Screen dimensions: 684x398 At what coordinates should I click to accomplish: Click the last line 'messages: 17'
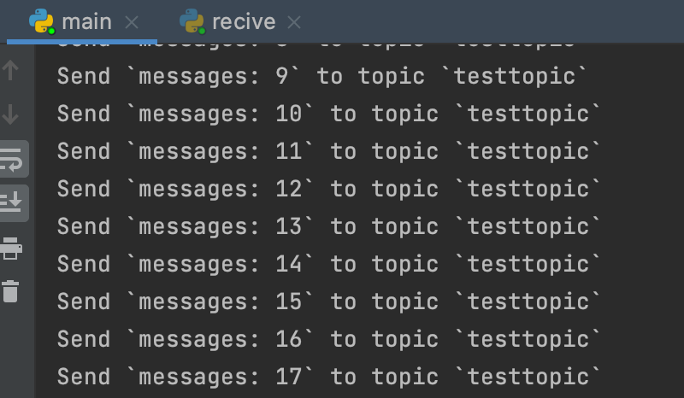329,378
